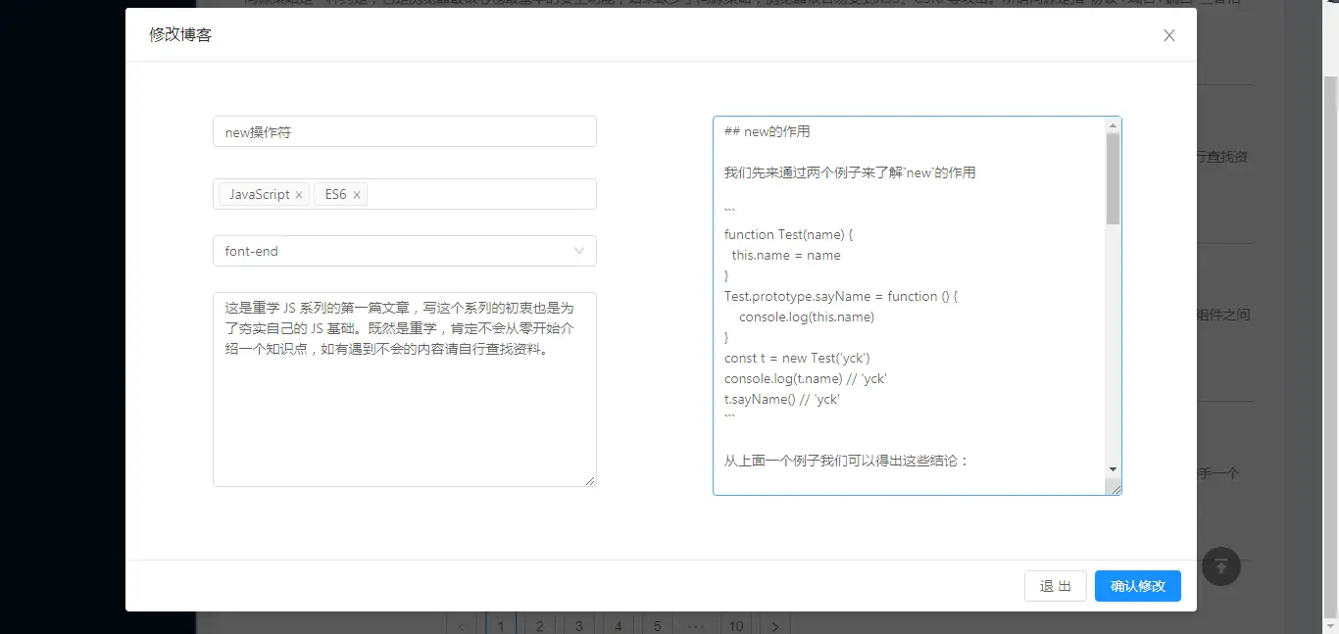The image size is (1339, 634).
Task: Click the blog title input showing new操作符
Action: pos(404,130)
